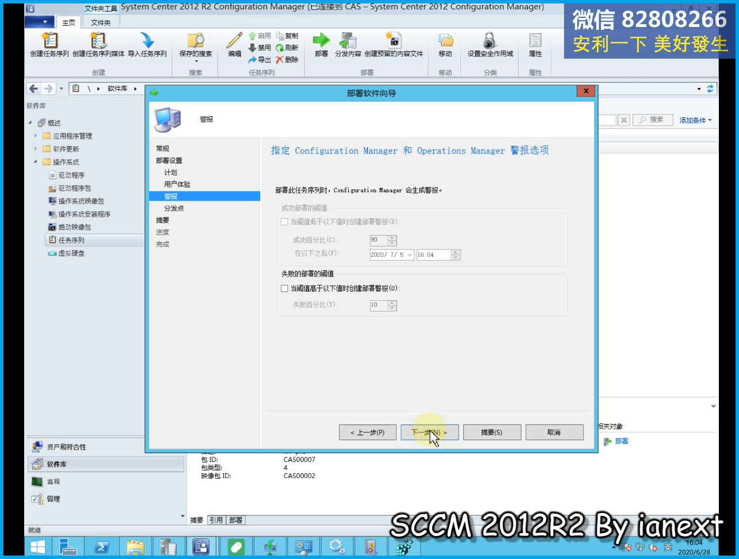The image size is (739, 559).
Task: Open the blue application menu dropdown
Action: 40,22
